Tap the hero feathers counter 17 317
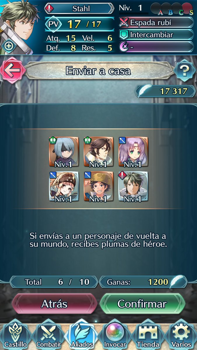 (x=165, y=91)
